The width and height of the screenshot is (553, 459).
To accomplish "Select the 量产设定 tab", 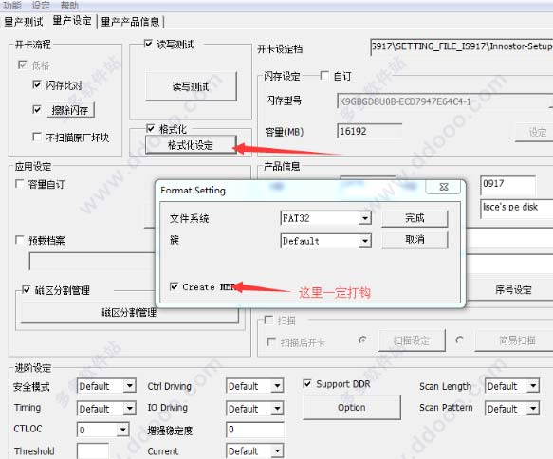I will coord(72,21).
